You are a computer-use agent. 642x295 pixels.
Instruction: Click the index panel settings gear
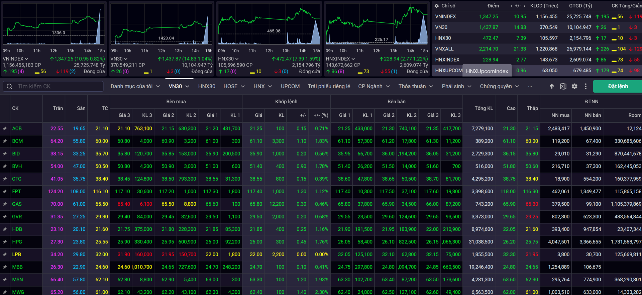(436, 6)
